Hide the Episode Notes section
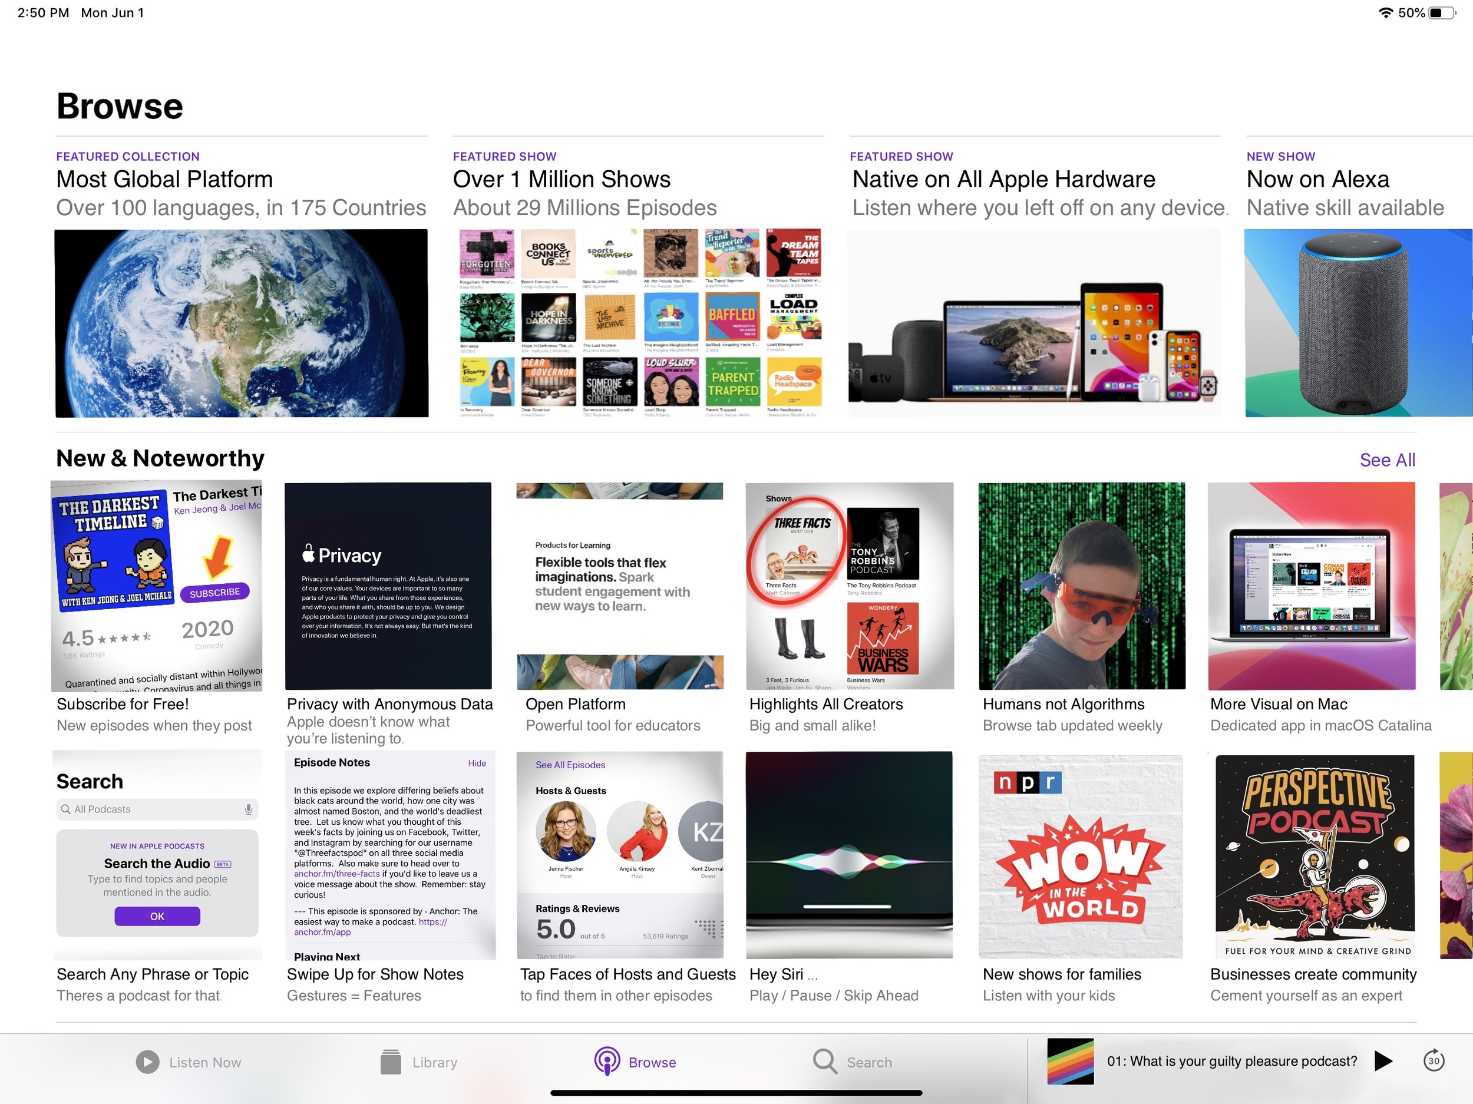1473x1104 pixels. (x=477, y=763)
